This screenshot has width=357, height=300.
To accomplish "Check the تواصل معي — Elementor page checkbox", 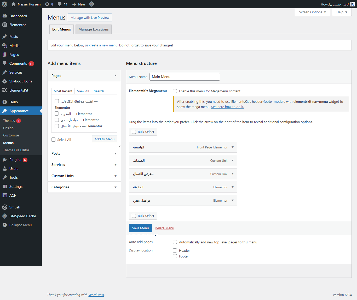I will point(57,120).
